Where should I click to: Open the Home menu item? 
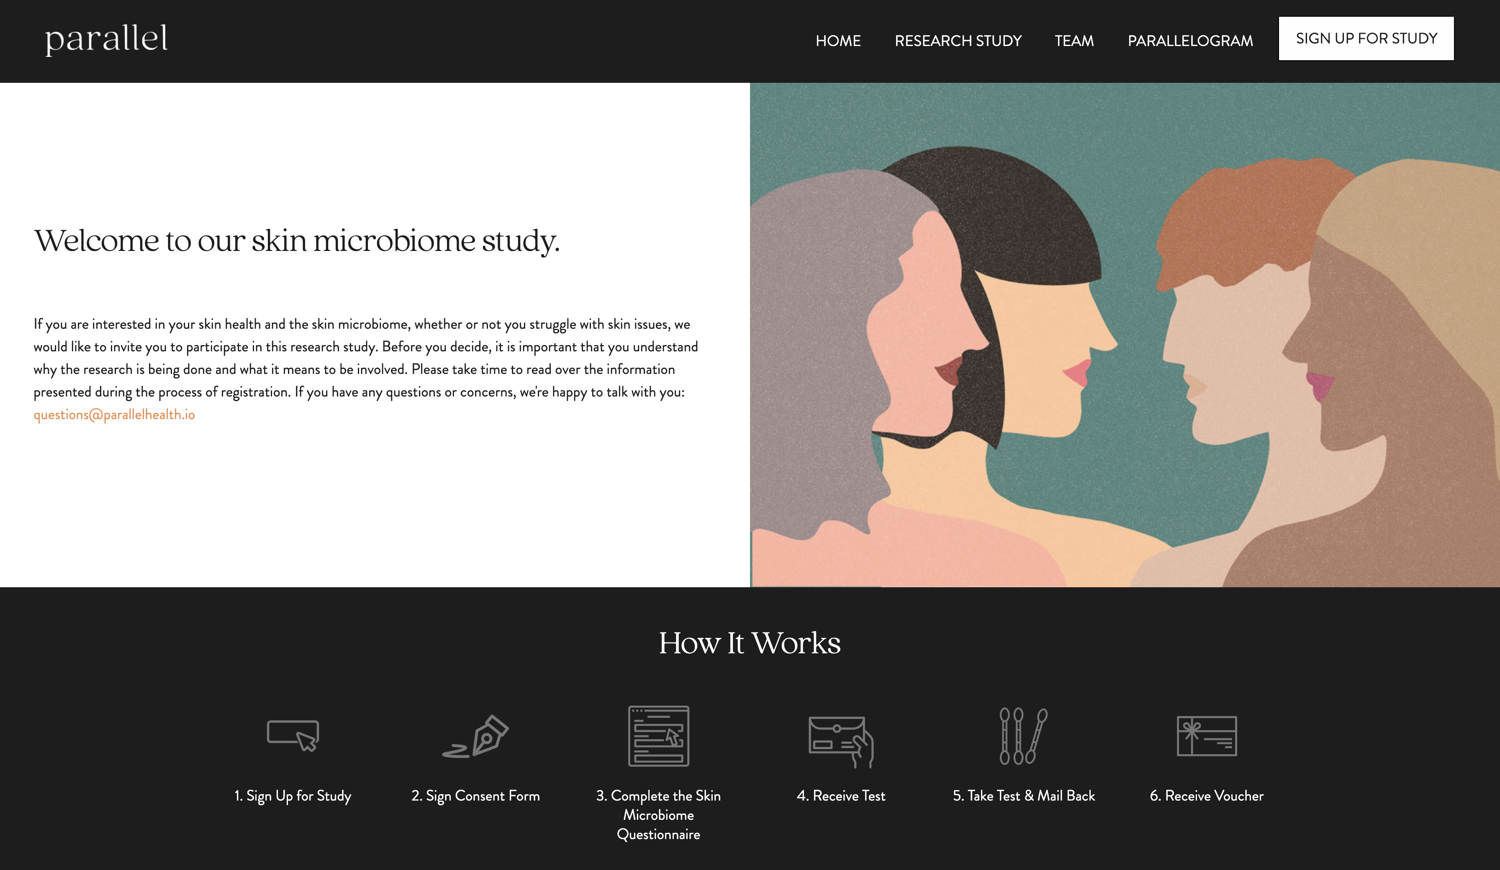point(838,41)
